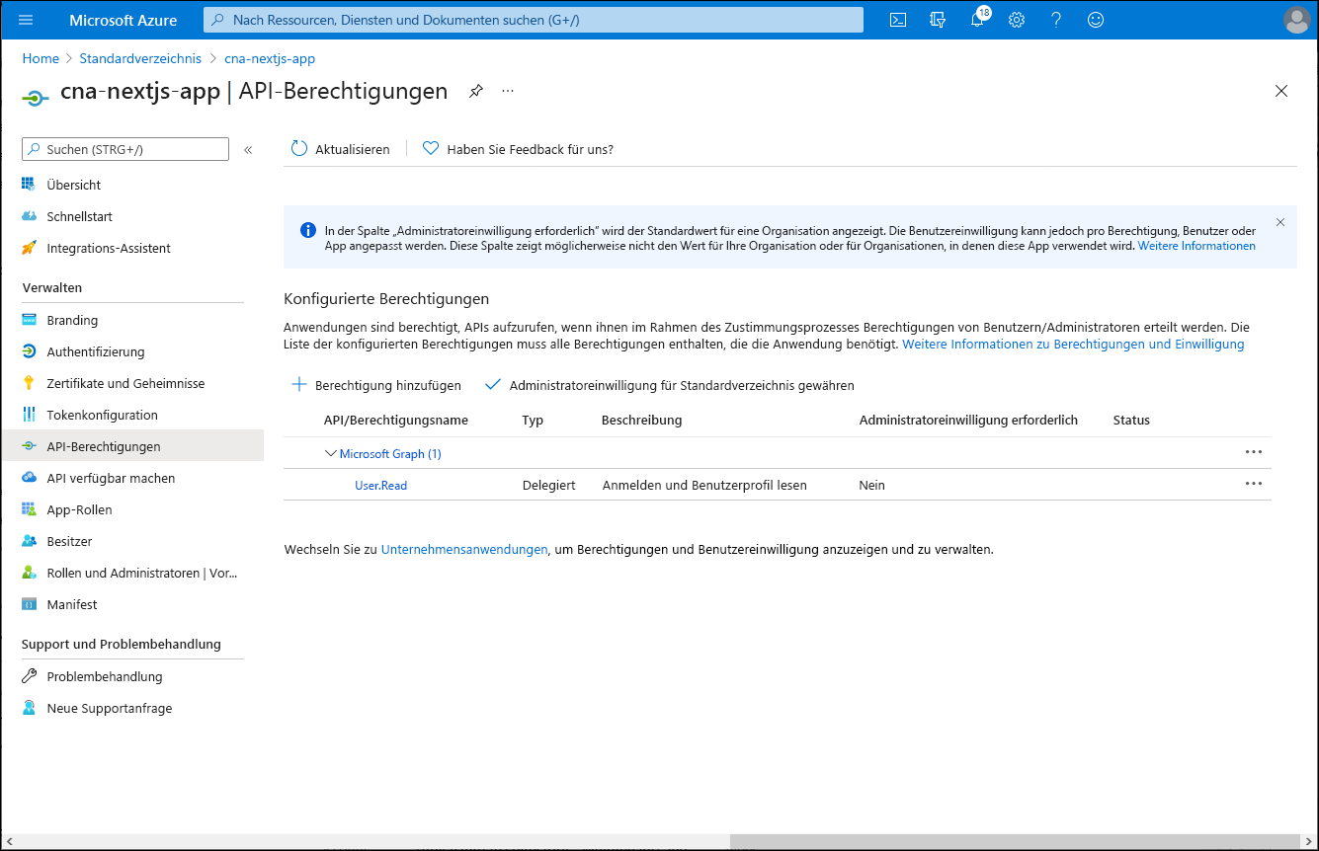Click the Nein cell of User.Read
Image resolution: width=1319 pixels, height=851 pixels.
coord(872,485)
